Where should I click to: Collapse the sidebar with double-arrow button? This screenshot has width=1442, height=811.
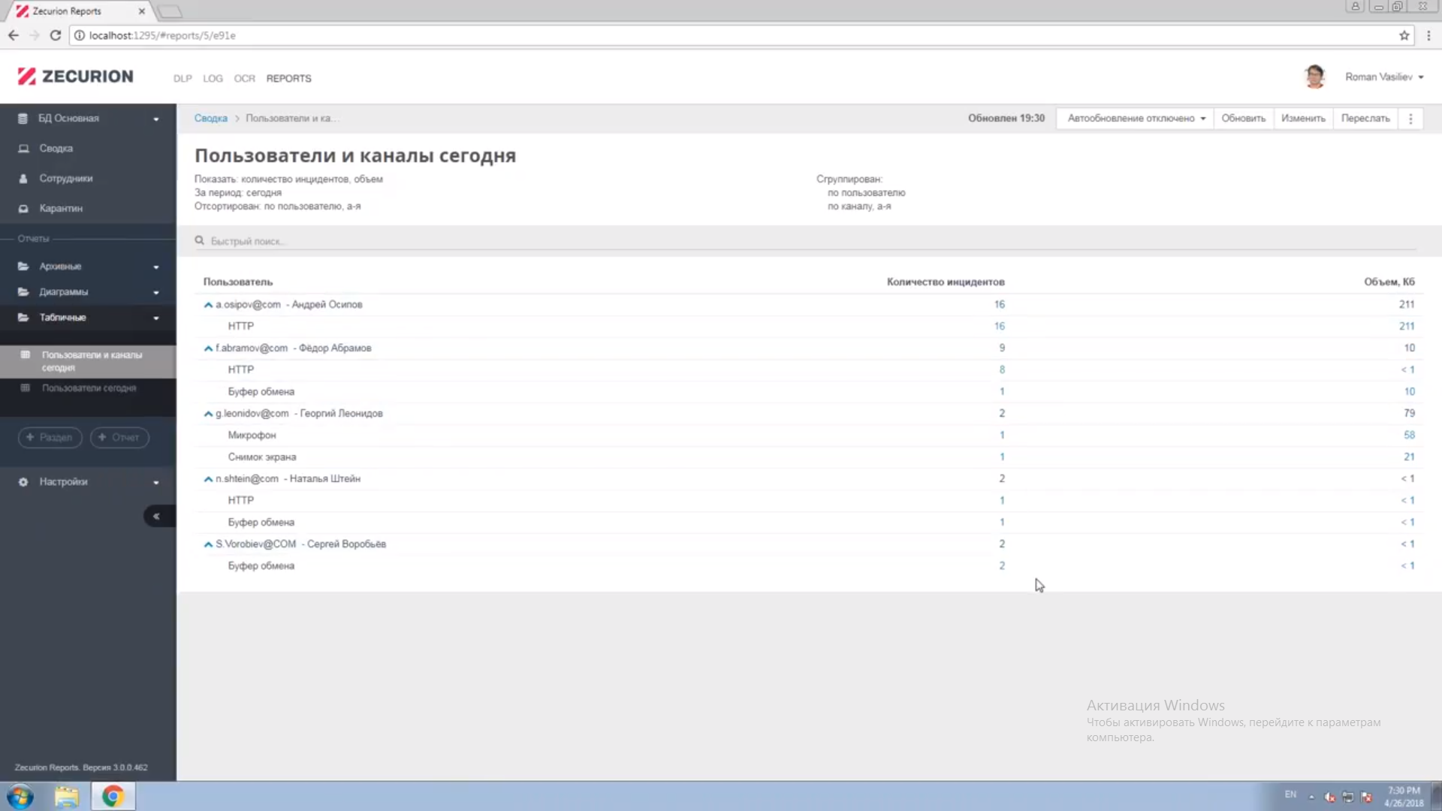tap(156, 517)
